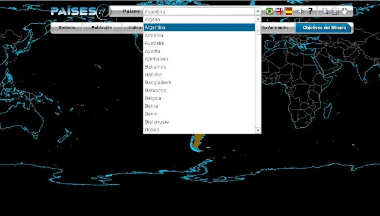Activate the zoom-to-area rectangle tool

tap(335, 11)
